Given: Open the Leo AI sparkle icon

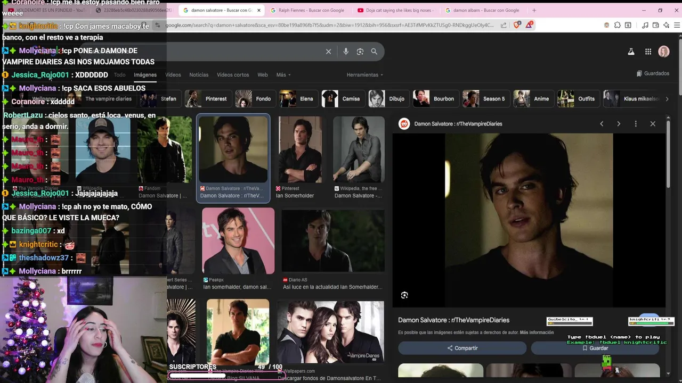Looking at the screenshot, I should pos(666,25).
